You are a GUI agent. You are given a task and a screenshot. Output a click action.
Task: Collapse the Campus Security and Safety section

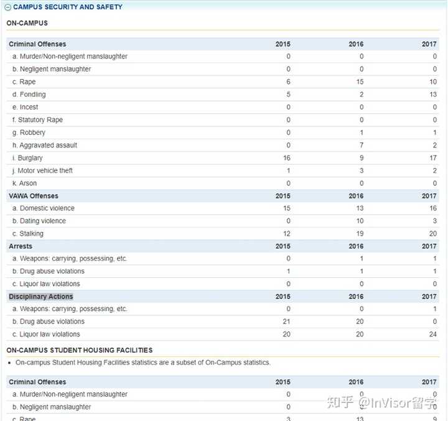pos(8,7)
